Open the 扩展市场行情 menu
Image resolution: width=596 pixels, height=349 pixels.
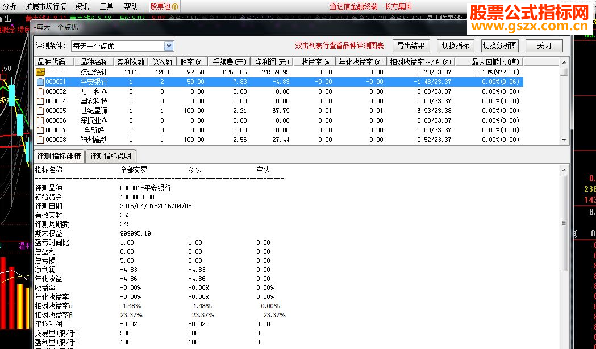point(45,6)
